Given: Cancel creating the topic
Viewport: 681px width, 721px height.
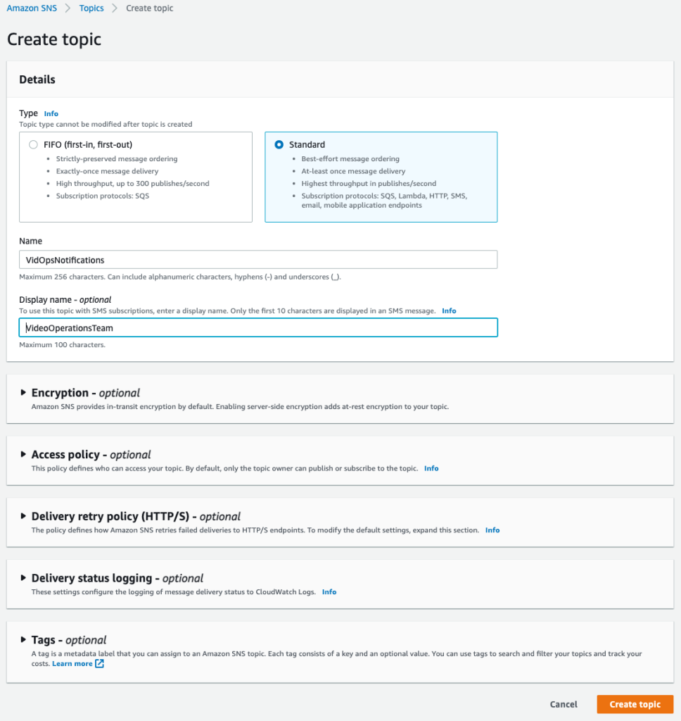Looking at the screenshot, I should coord(564,704).
